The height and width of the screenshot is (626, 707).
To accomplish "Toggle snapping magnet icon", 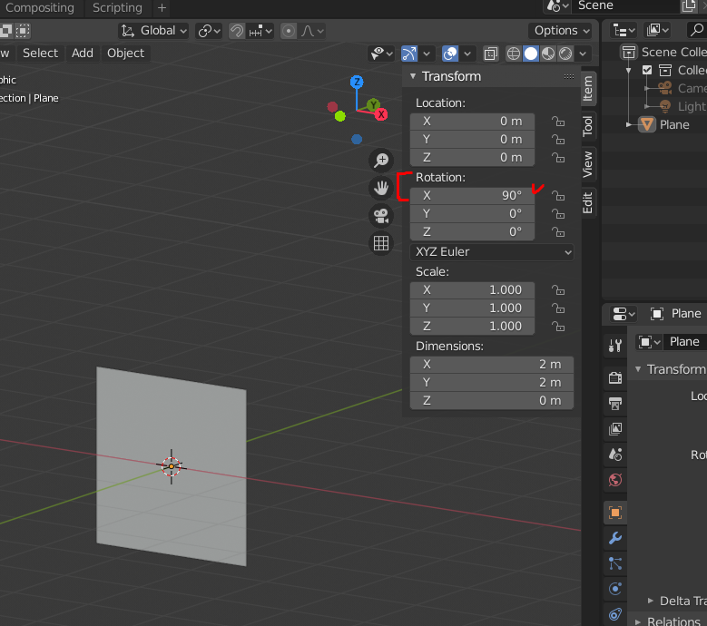I will [237, 31].
